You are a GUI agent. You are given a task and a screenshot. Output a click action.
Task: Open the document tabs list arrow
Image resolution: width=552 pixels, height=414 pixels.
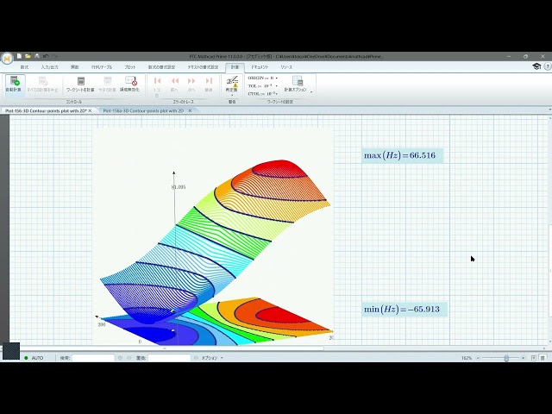(550, 110)
